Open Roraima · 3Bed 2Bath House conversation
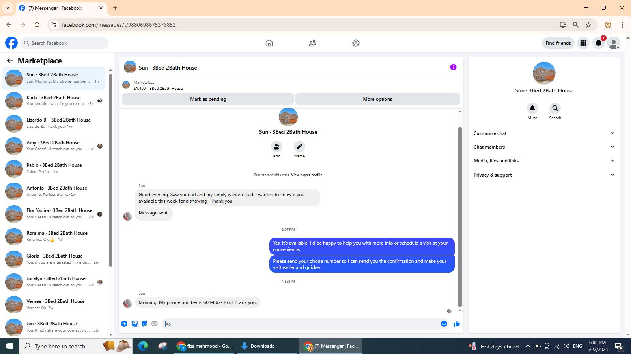 pos(54,236)
